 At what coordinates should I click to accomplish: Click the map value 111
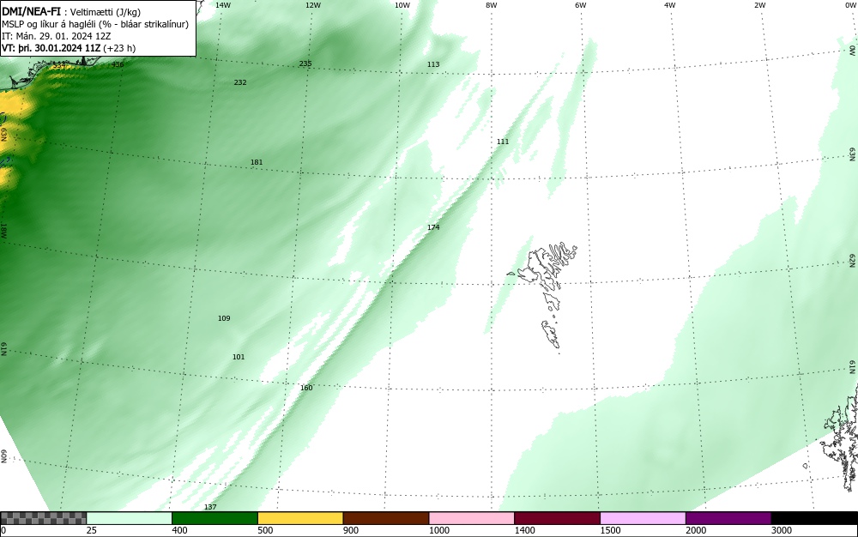pos(503,141)
